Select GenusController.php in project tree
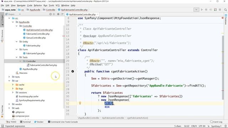Image resolution: width=228 pixels, height=128 pixels. [36, 38]
